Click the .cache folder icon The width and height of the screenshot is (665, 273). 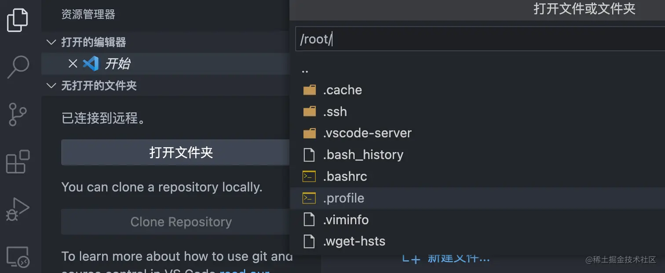point(309,90)
